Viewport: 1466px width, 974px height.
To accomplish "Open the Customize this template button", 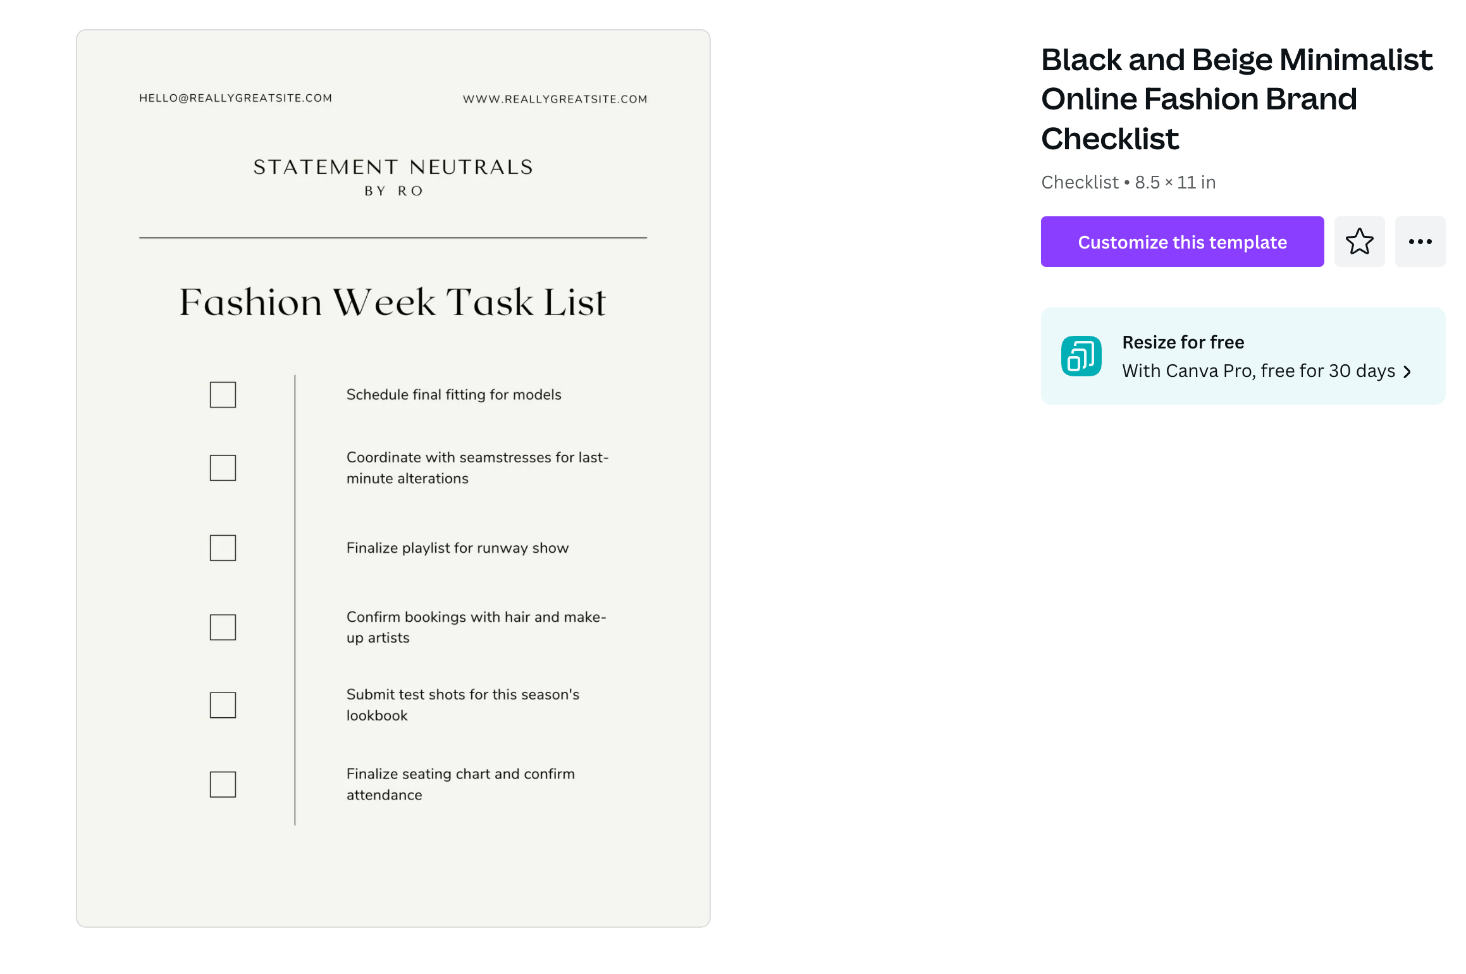I will 1183,242.
